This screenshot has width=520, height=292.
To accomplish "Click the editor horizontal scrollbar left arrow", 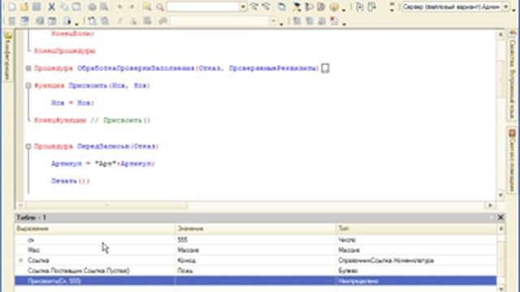I will pos(19,205).
